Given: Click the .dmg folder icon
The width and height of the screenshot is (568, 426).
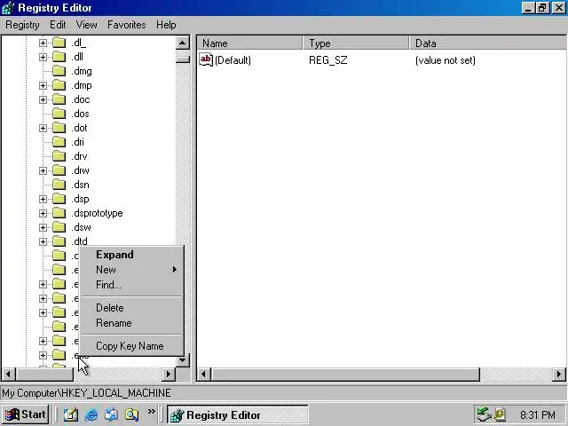Looking at the screenshot, I should coord(59,71).
